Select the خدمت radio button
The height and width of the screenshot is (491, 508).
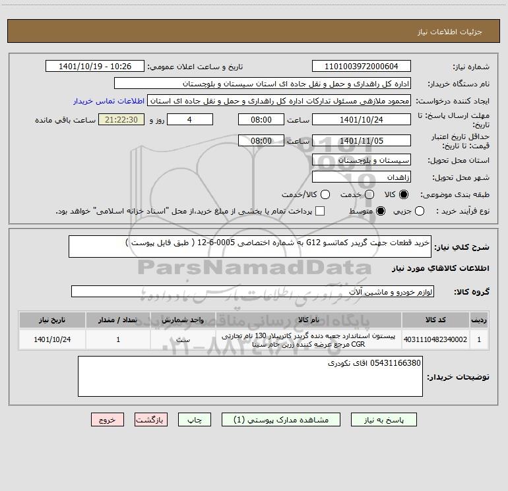pos(369,194)
